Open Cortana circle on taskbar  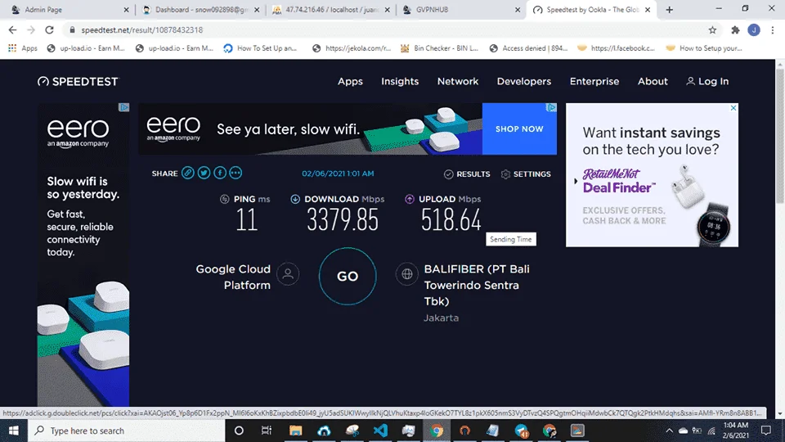point(239,431)
